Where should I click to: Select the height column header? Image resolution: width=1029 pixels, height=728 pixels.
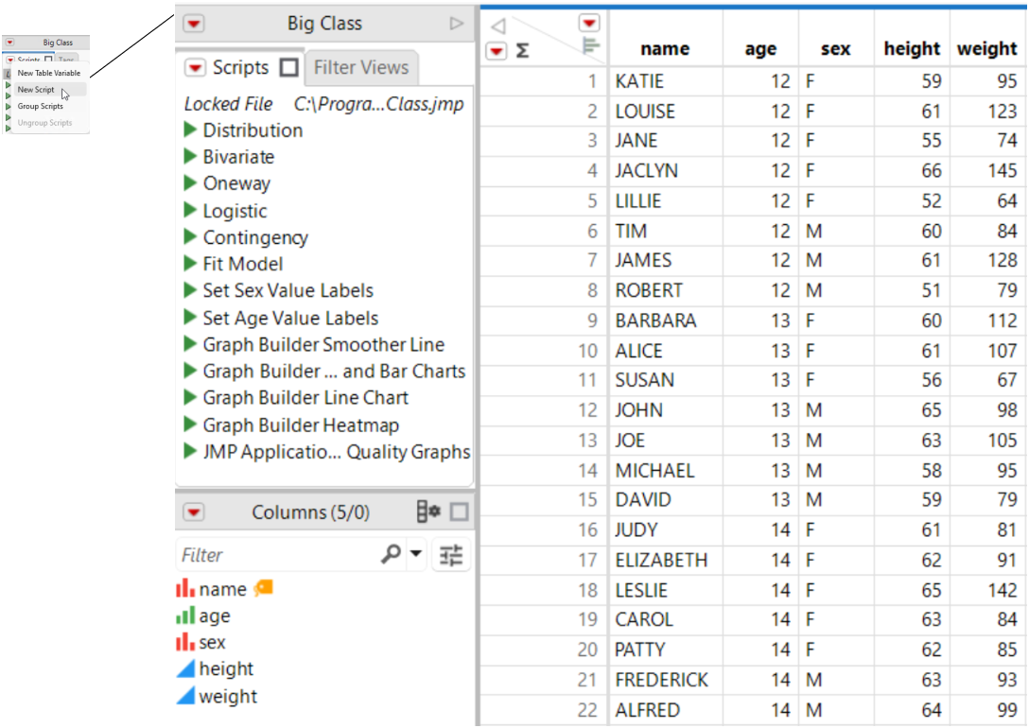(912, 49)
